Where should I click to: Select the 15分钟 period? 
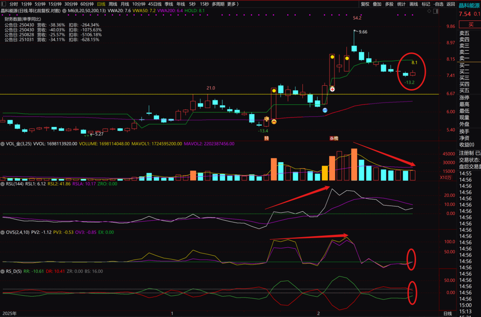pos(55,4)
